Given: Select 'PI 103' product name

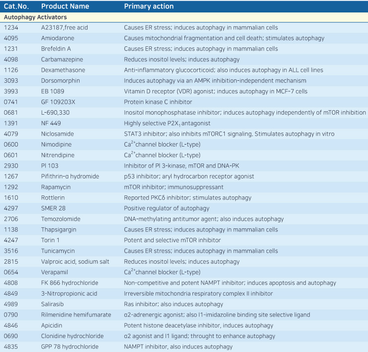Looking at the screenshot, I should pyautogui.click(x=50, y=166).
